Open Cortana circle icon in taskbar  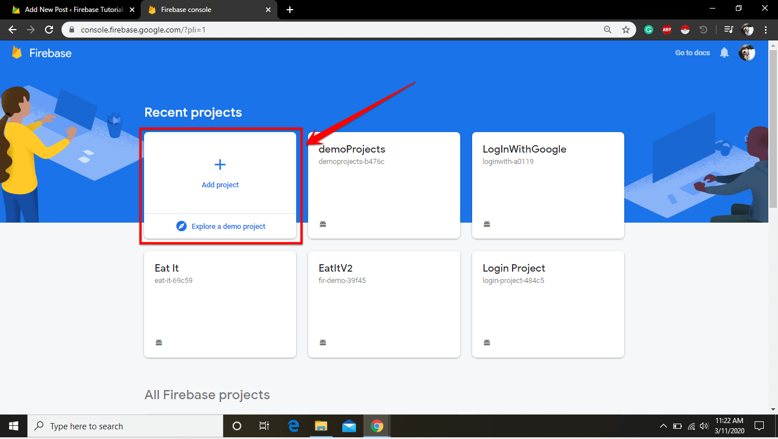click(237, 426)
